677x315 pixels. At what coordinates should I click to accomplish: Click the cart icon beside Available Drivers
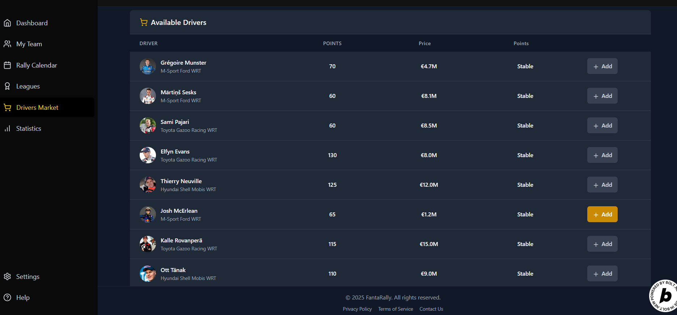144,22
